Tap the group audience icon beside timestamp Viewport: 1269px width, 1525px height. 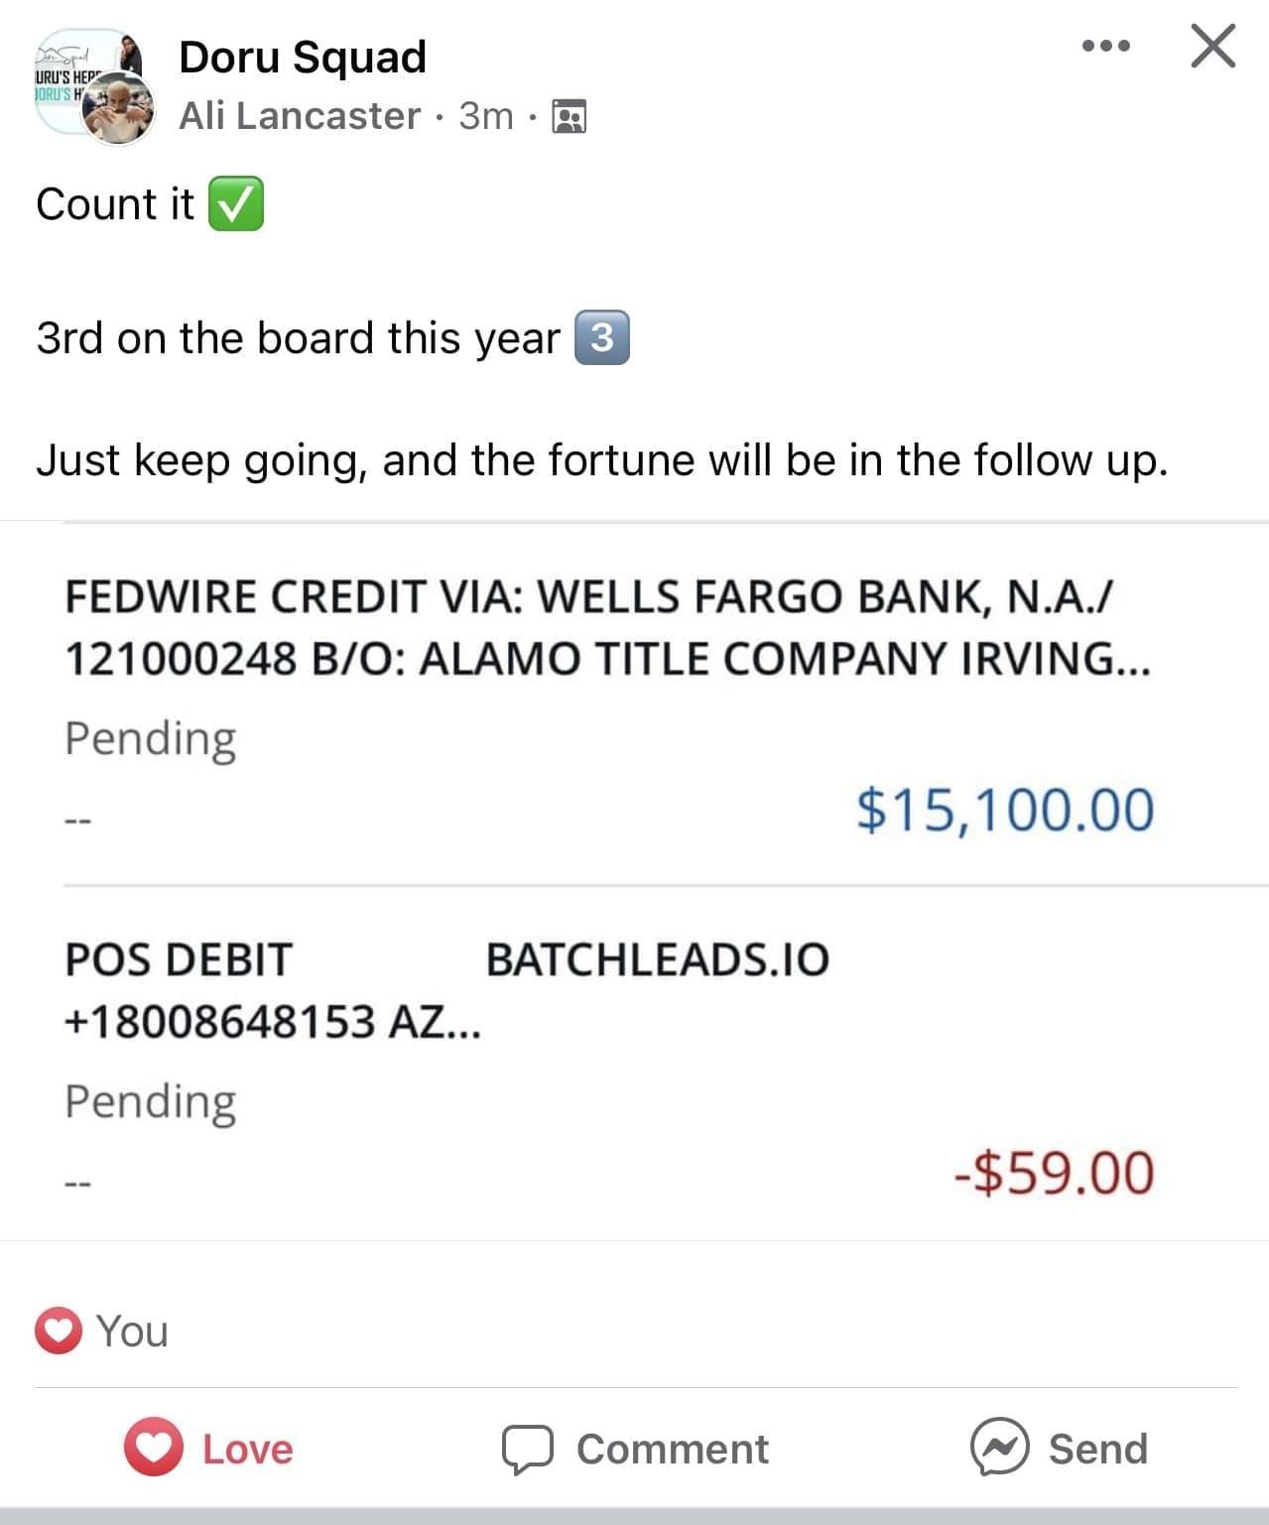[x=569, y=117]
